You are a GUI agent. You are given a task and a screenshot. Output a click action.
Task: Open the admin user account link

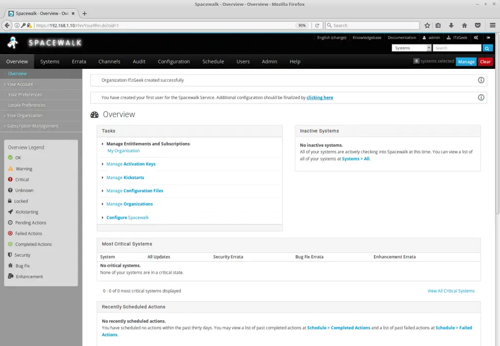[x=432, y=38]
